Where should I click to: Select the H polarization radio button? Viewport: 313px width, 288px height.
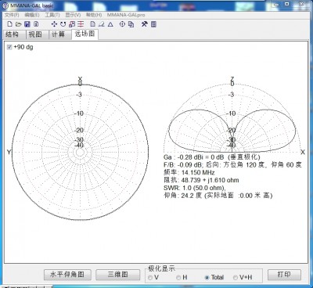pos(178,278)
